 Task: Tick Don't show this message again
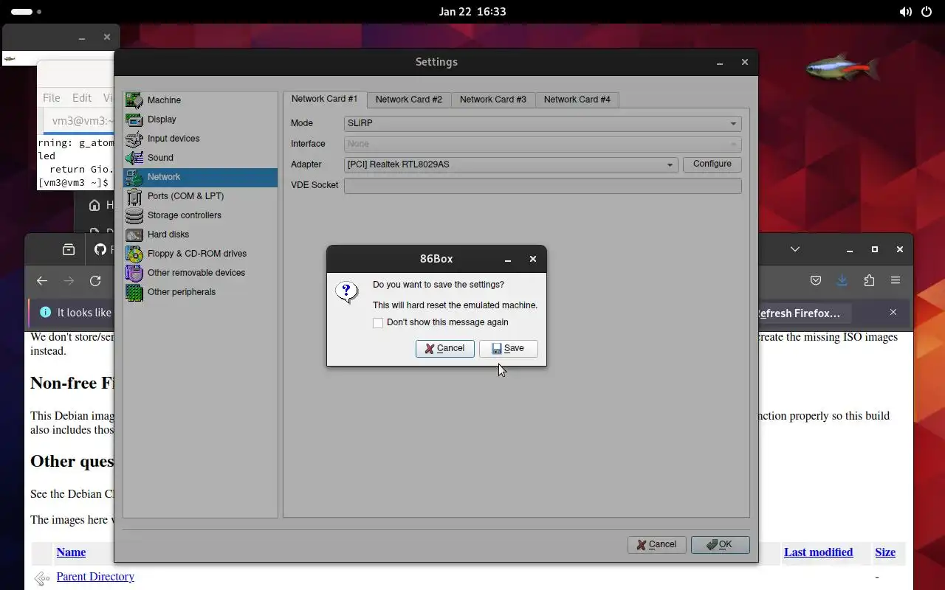coord(378,323)
